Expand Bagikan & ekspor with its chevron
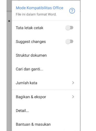This screenshot has height=131, width=96. click(73, 97)
